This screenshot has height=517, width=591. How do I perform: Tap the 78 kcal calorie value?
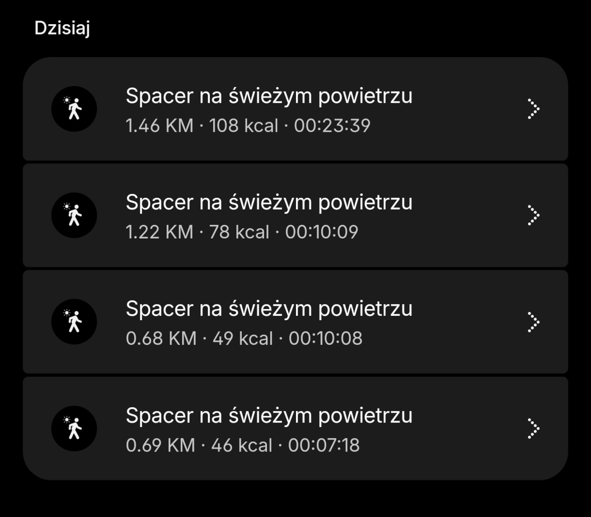pos(239,232)
